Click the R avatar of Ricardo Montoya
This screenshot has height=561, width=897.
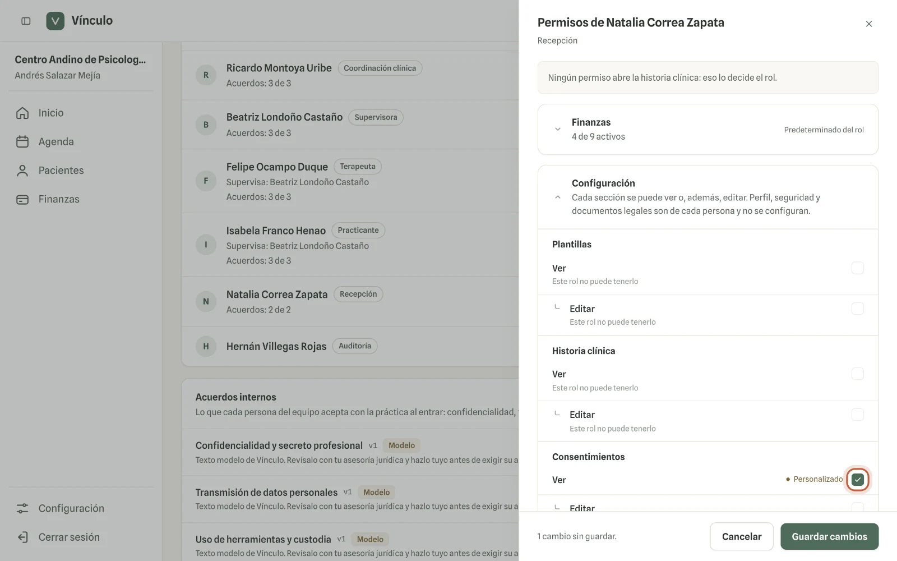point(206,75)
